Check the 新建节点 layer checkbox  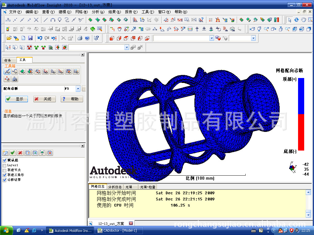point(5,170)
